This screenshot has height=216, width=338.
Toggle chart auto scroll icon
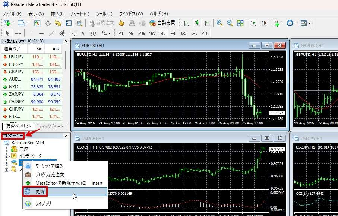(253, 23)
